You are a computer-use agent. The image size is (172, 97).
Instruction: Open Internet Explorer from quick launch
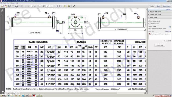point(9,96)
